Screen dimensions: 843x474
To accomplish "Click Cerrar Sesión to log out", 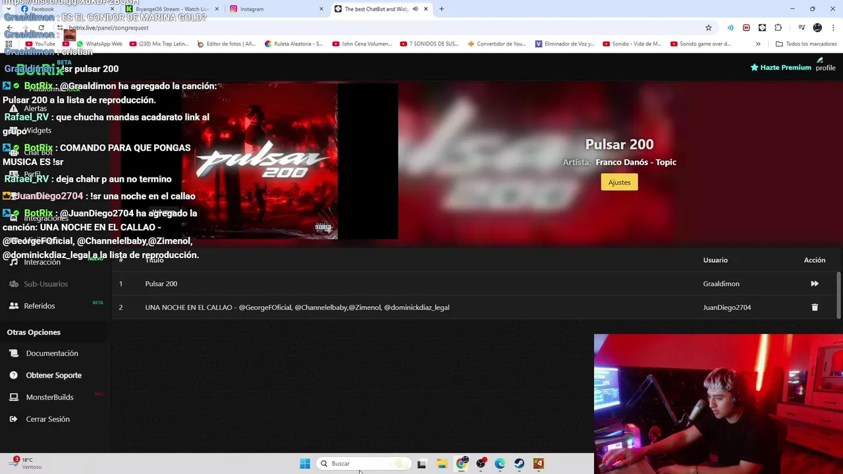I will [x=47, y=419].
